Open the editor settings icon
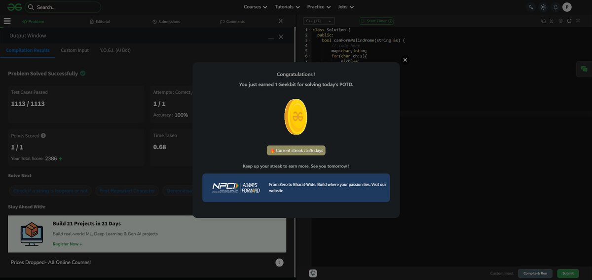 560,21
